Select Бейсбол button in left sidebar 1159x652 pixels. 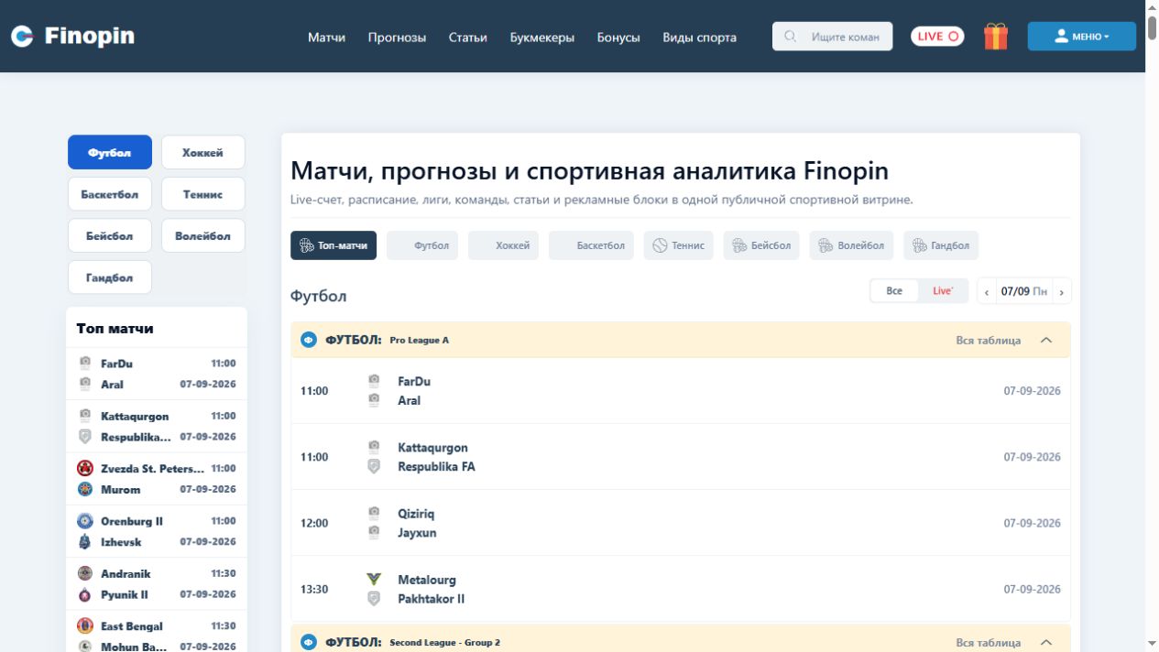[110, 235]
